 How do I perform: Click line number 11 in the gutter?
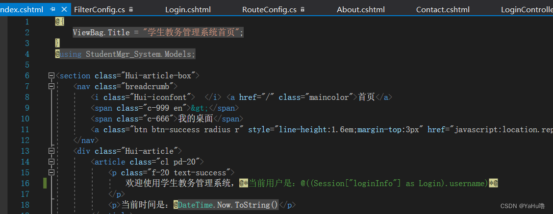[25, 129]
